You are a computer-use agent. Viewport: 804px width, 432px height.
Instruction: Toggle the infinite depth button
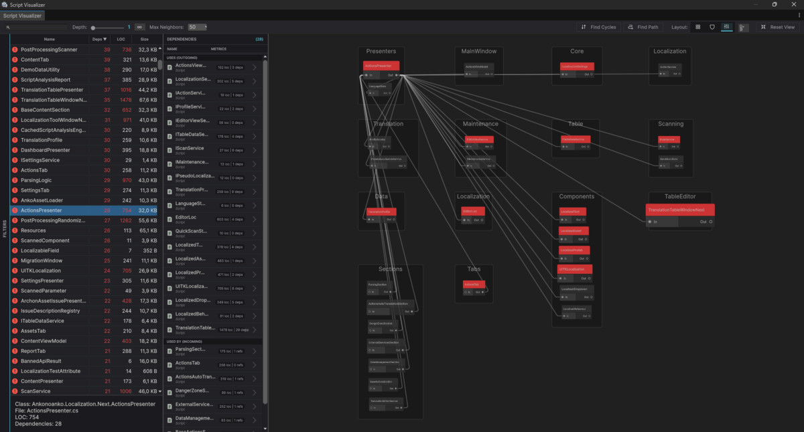139,27
